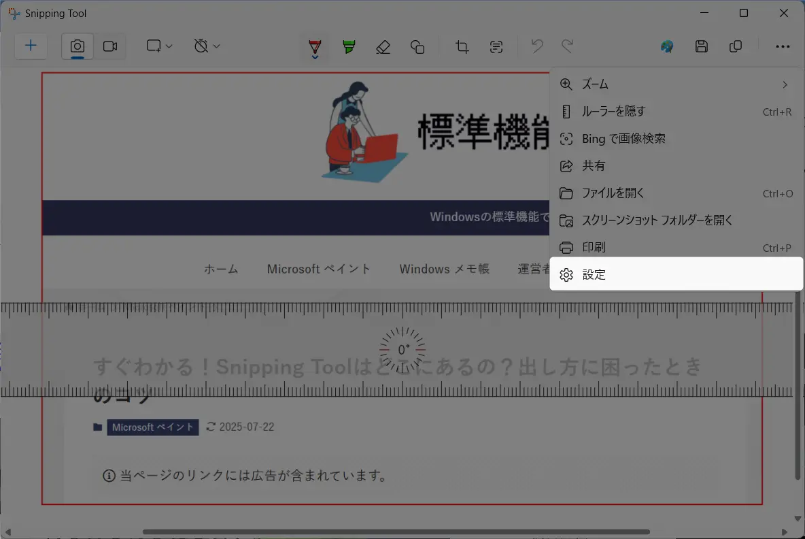805x539 pixels.
Task: Click the ruler's 0° angle dial
Action: 403,349
